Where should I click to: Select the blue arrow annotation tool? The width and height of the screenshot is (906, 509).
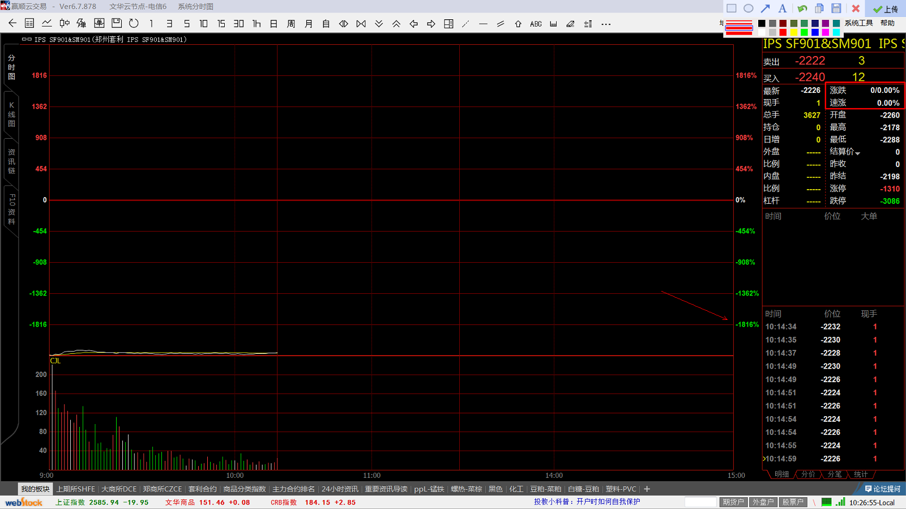pyautogui.click(x=766, y=8)
